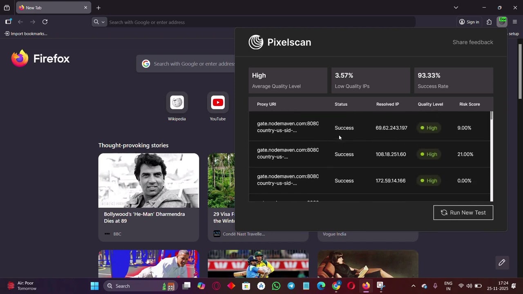
Task: Open Firefox View icon in tab bar
Action: click(x=7, y=8)
